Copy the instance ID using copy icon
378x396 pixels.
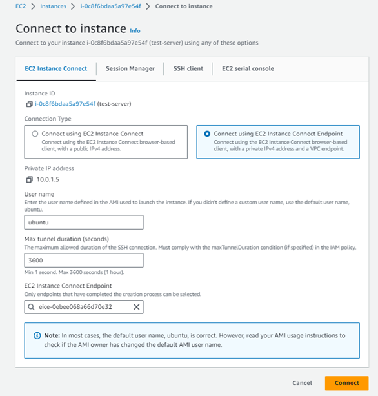[29, 104]
